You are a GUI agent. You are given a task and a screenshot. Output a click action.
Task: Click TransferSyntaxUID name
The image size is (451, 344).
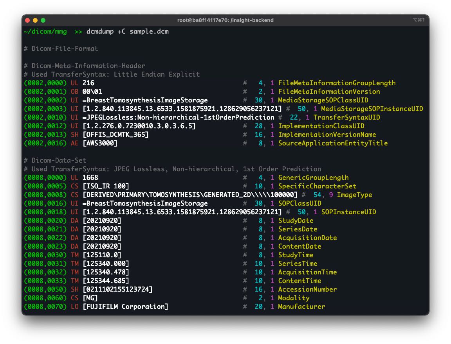pos(346,117)
